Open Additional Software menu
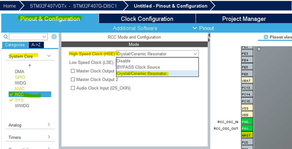The width and height of the screenshot is (292, 149). pos(135,28)
